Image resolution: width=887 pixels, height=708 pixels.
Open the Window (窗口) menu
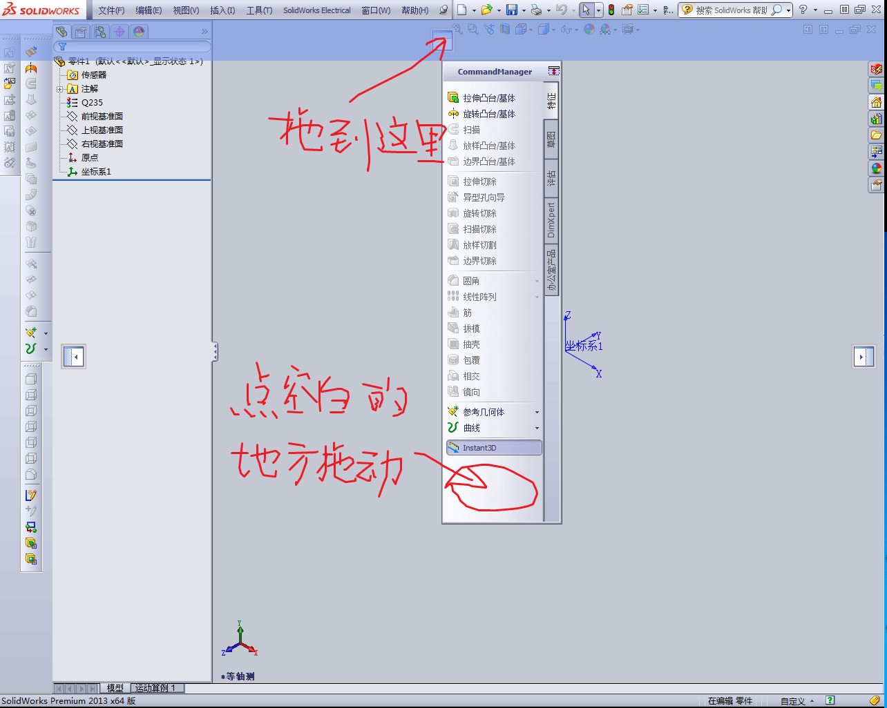click(376, 10)
